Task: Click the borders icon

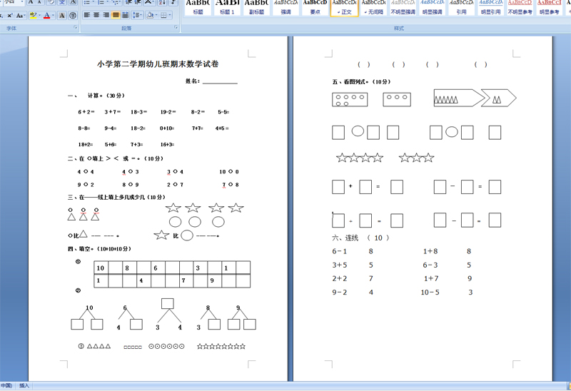Action: pos(163,15)
